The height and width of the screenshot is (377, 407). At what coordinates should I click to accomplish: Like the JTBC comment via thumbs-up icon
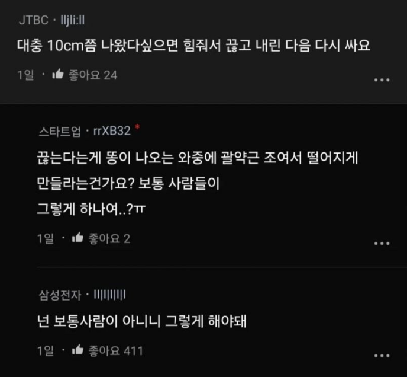(58, 74)
